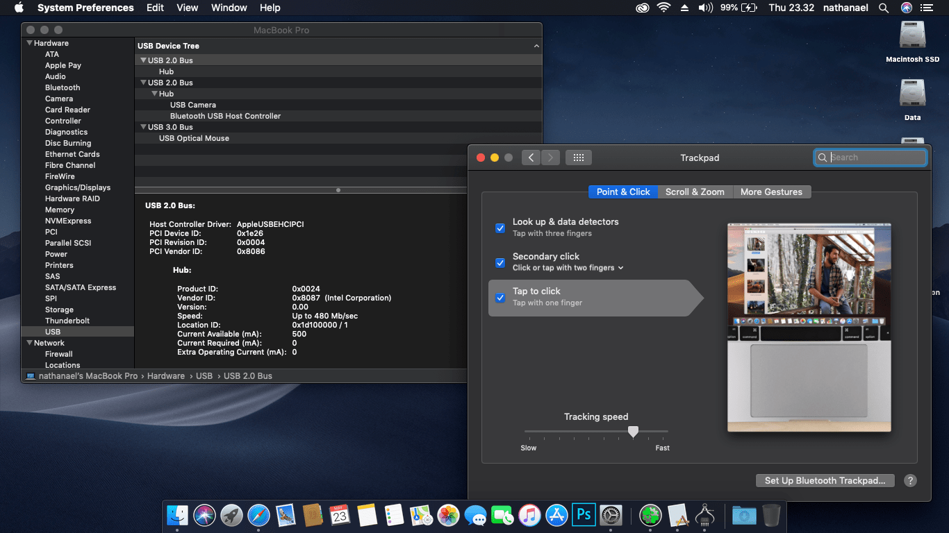Uncheck Look up & data detectors

tap(500, 228)
